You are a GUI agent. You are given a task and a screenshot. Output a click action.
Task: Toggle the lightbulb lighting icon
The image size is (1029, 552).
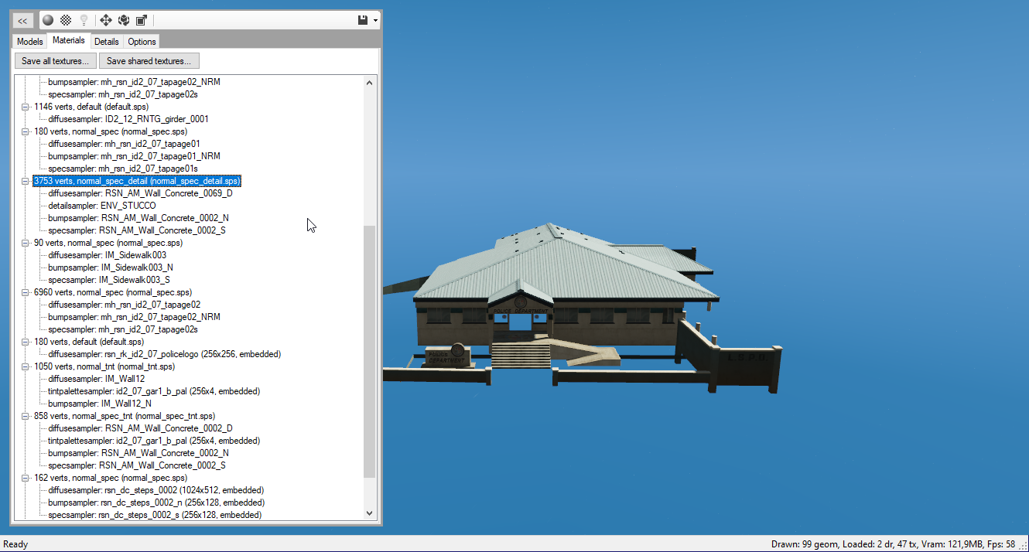point(84,20)
